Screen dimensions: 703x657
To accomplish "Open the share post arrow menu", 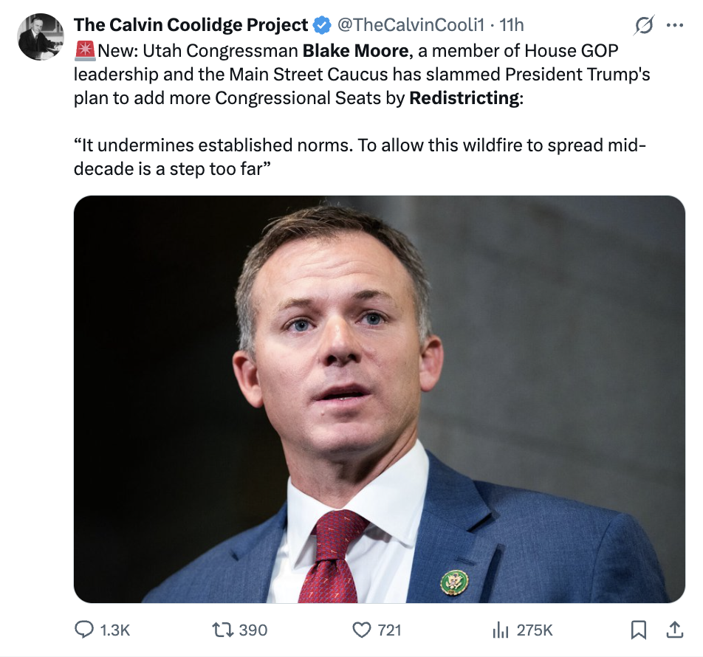I will click(x=674, y=630).
